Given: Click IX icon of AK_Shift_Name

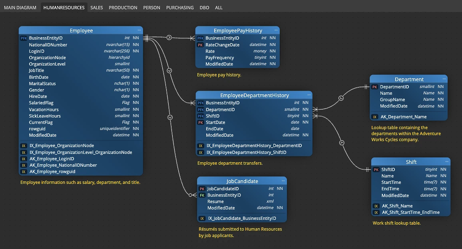Looking at the screenshot, I should tap(376, 206).
